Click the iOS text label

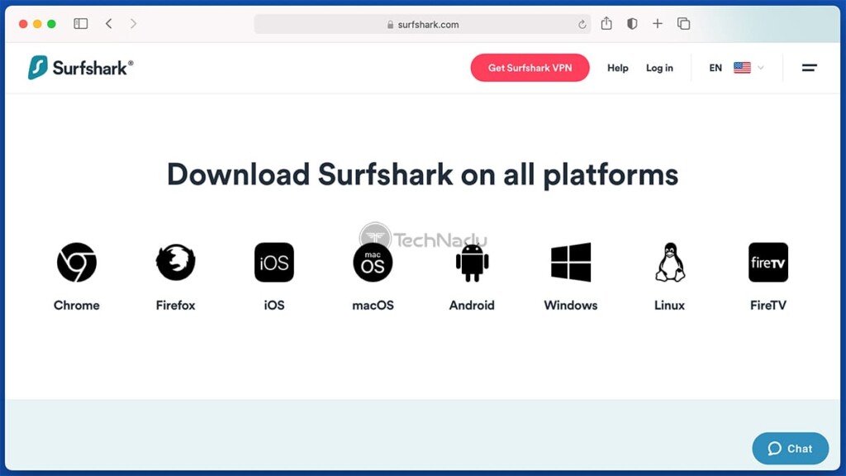point(274,306)
